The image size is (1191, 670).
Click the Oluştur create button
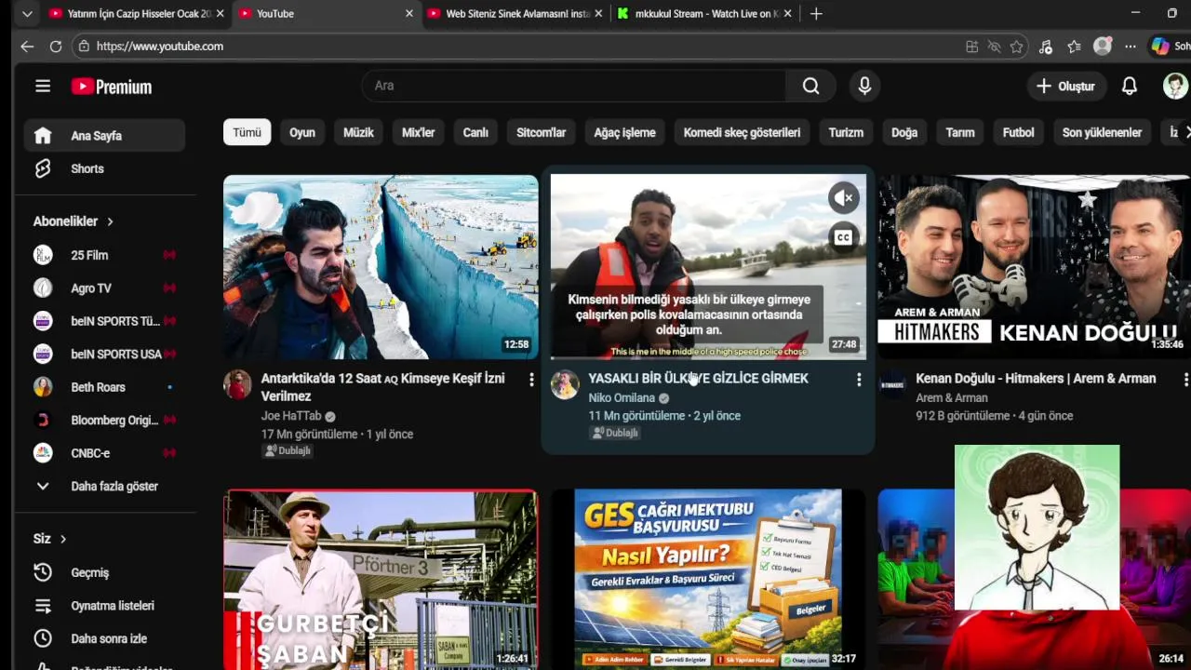[1065, 86]
